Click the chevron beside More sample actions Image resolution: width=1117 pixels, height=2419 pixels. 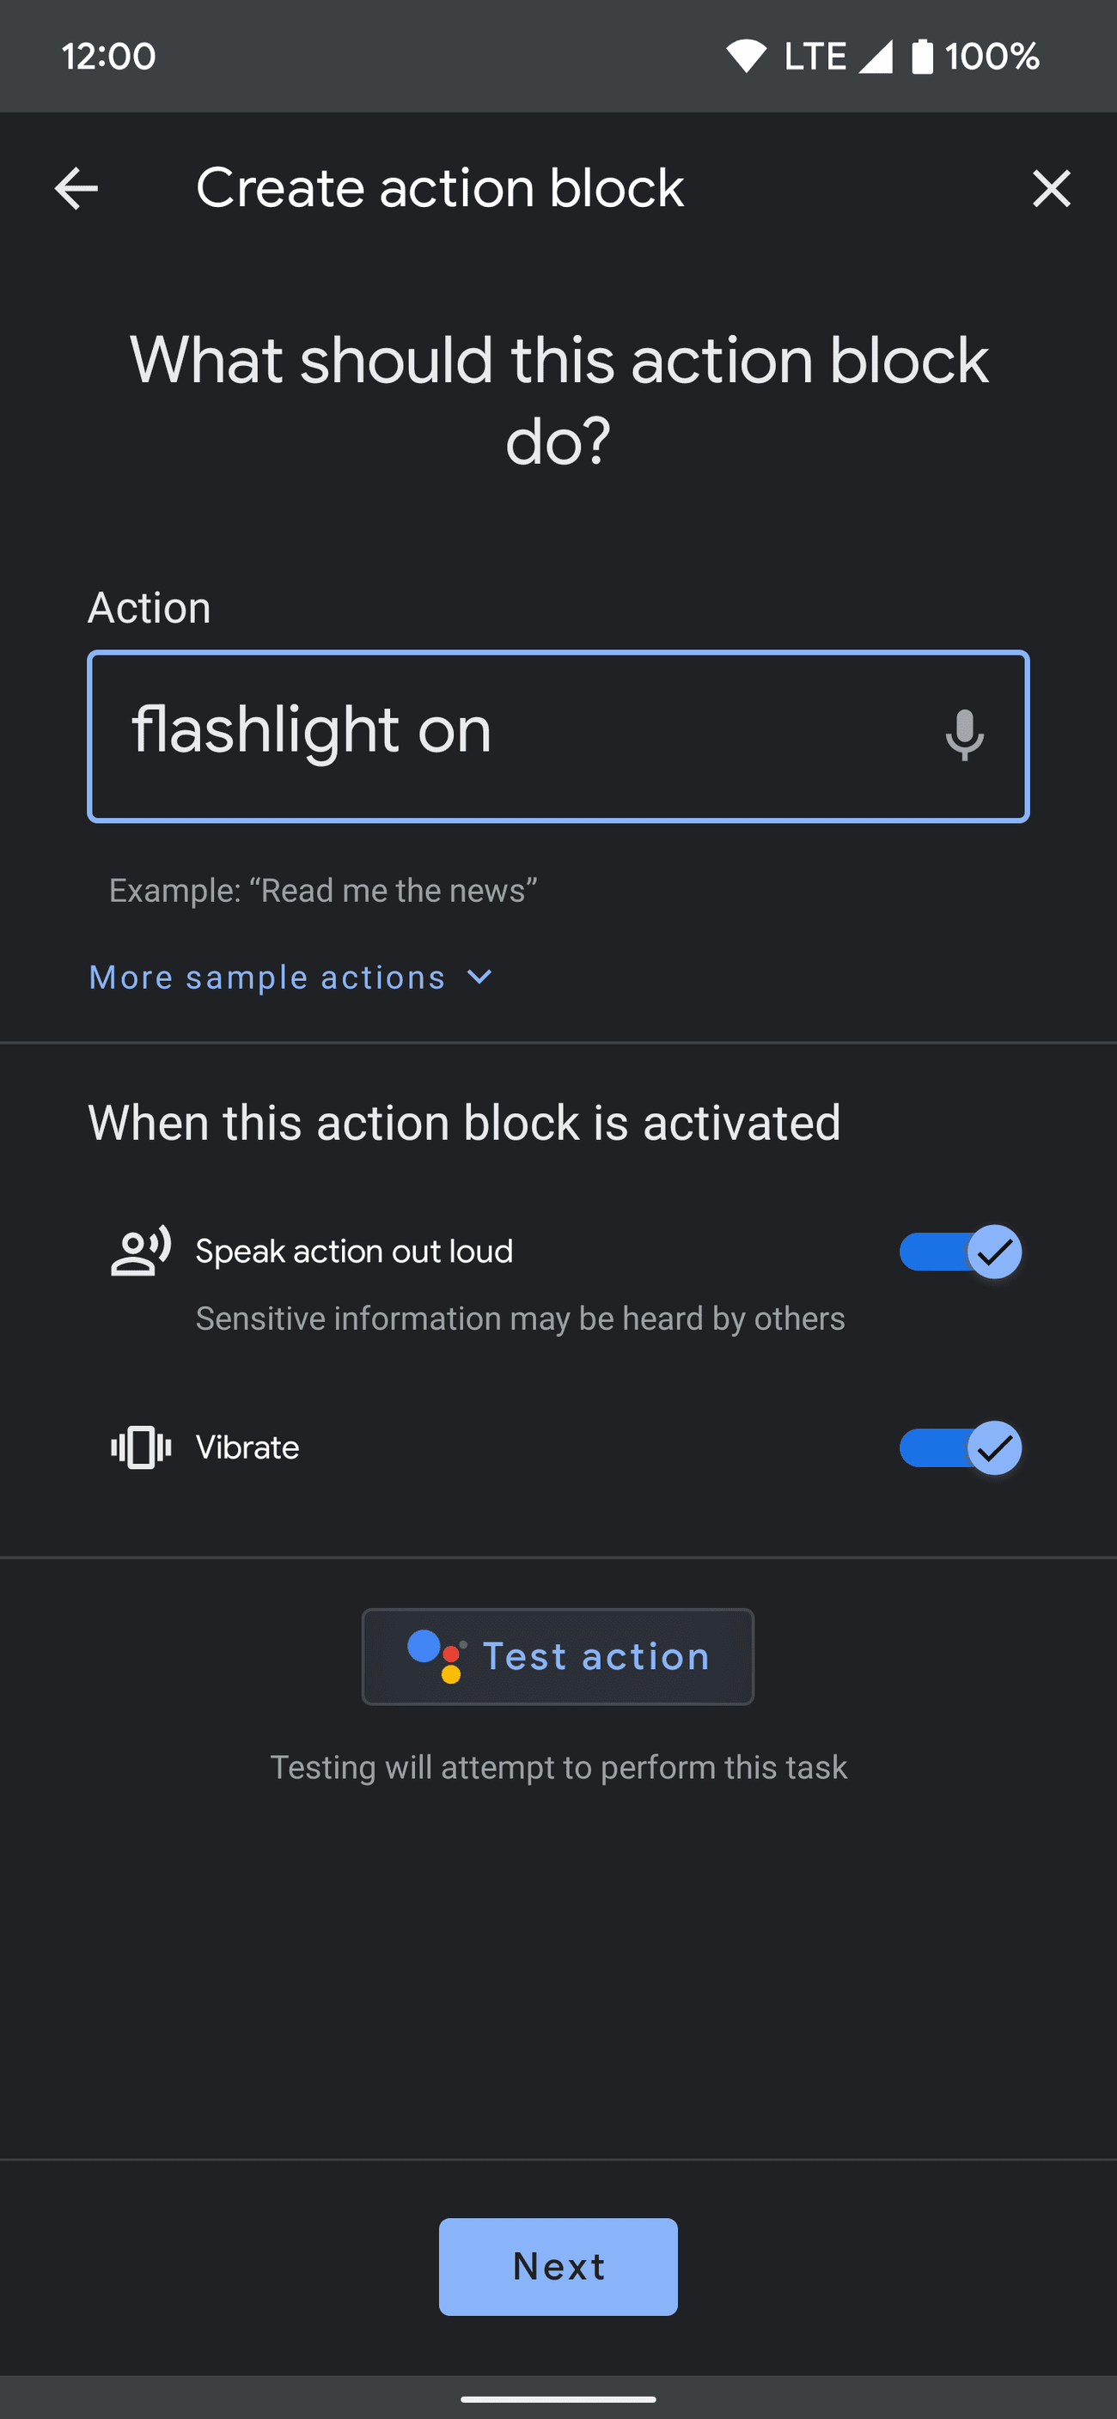click(479, 978)
